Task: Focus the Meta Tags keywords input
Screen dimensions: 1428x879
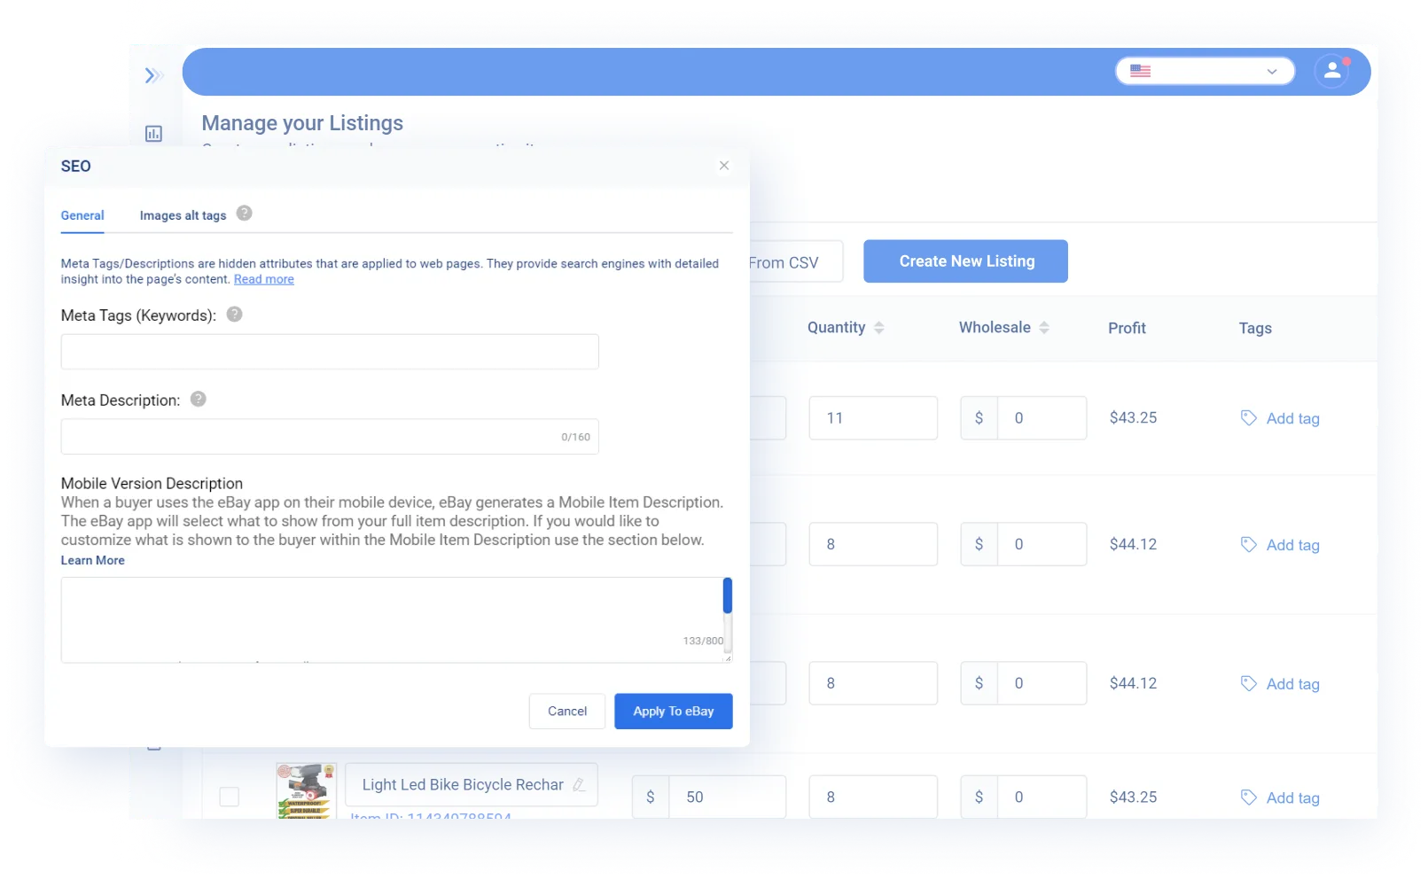Action: (x=330, y=352)
